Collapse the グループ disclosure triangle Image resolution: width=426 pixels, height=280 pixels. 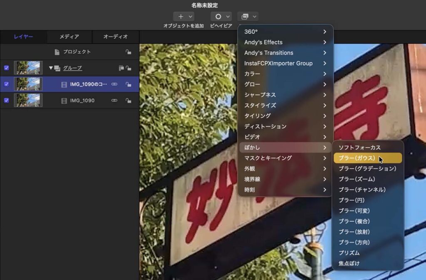(x=51, y=68)
